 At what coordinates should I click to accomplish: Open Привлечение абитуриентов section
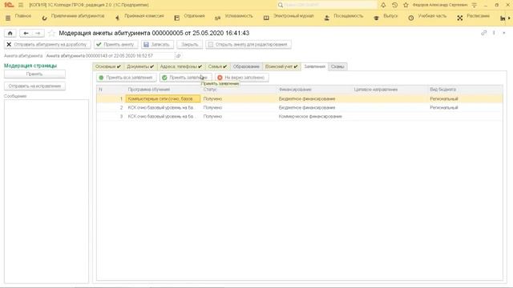[x=73, y=18]
